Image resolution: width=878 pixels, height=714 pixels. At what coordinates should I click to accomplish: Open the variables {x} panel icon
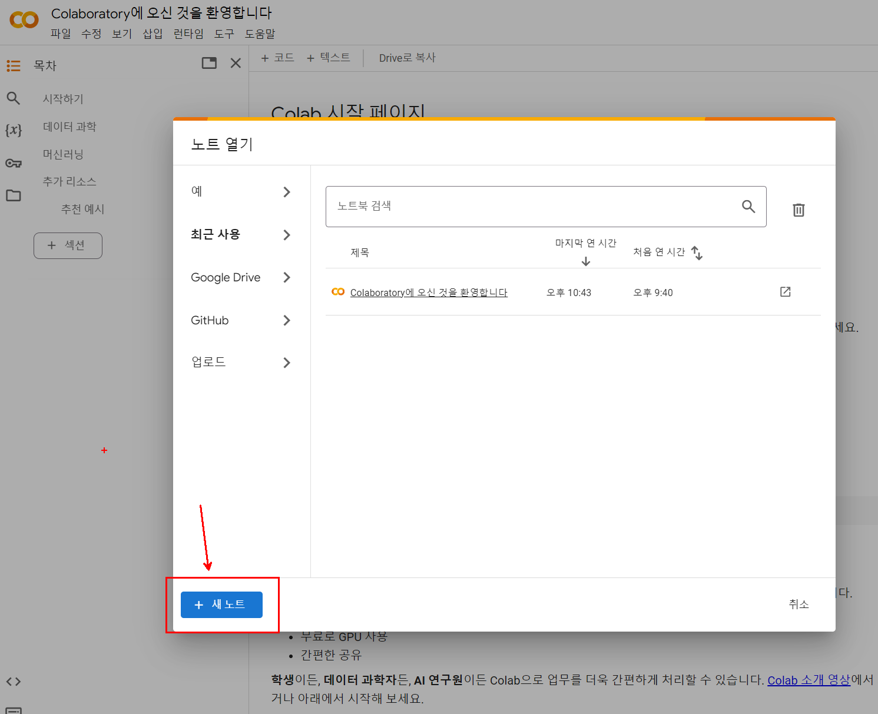click(x=14, y=130)
